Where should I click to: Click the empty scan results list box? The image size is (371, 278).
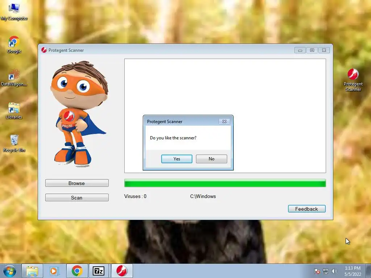[225, 115]
